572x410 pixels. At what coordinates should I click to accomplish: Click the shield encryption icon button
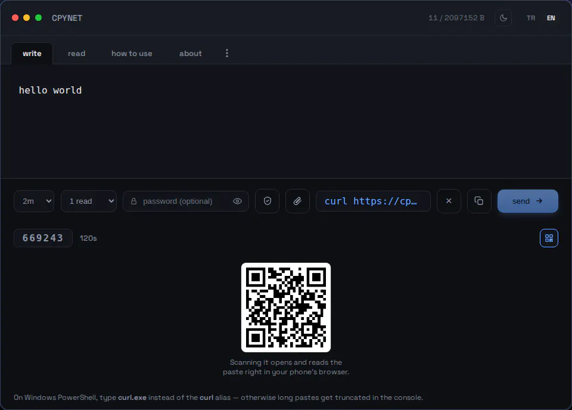coord(268,201)
